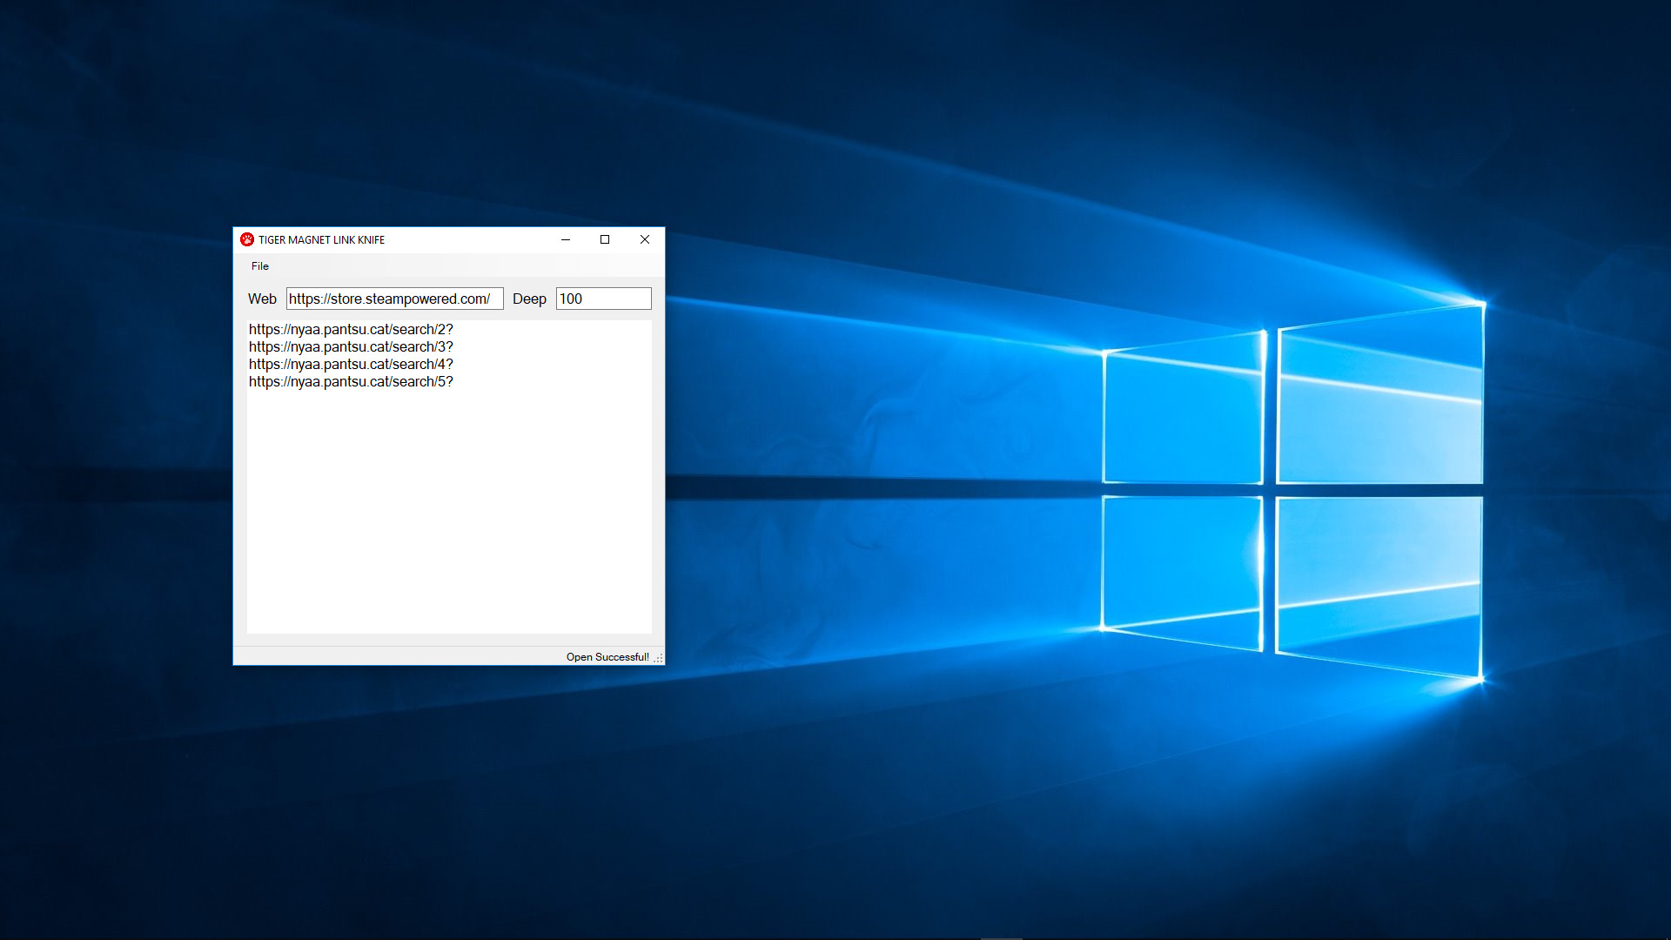
Task: Select link https://nyaa.pantsu.cat/search/4?
Action: [351, 364]
